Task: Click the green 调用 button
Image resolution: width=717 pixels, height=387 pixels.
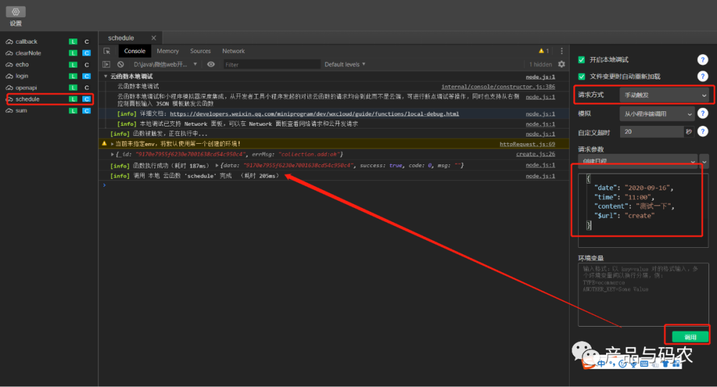Action: point(690,337)
